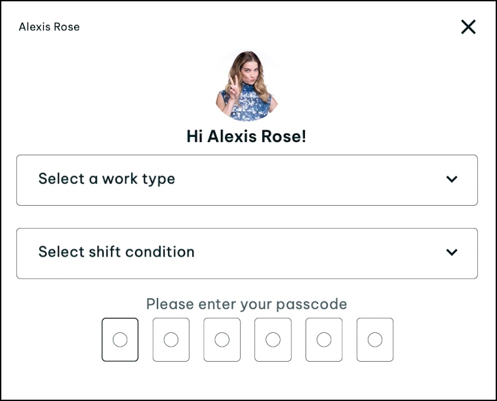This screenshot has height=401, width=497.
Task: Click the circle in the last passcode box
Action: 375,339
